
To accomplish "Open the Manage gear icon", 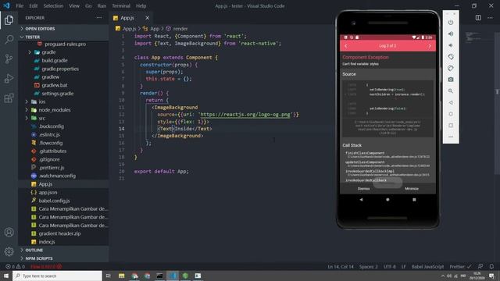I will 9,251.
